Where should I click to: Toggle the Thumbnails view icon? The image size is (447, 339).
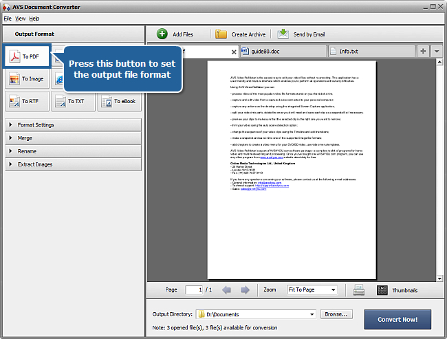click(x=382, y=290)
